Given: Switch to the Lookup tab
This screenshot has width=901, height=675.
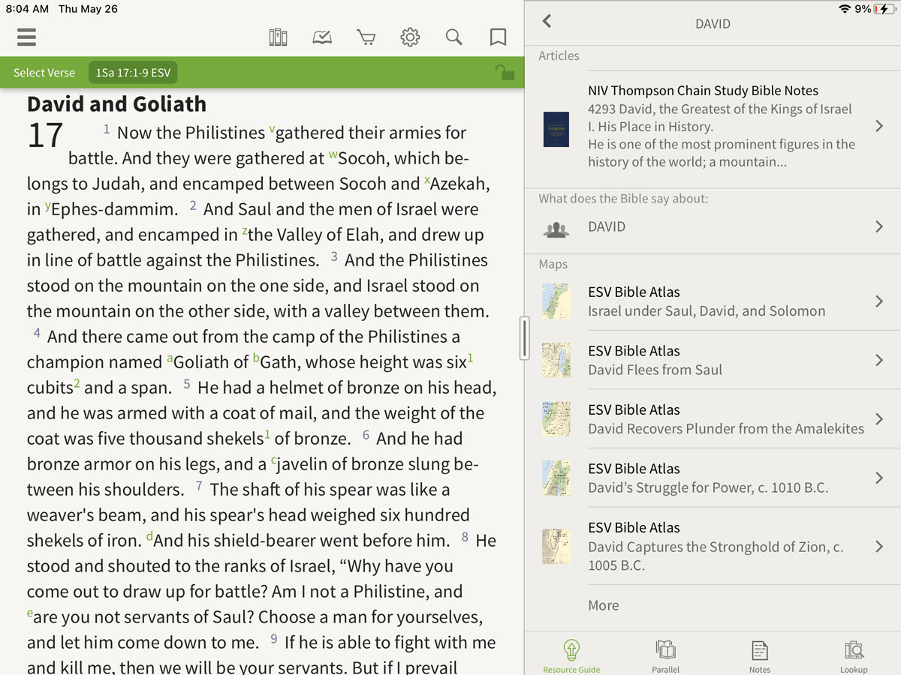Looking at the screenshot, I should [x=854, y=656].
